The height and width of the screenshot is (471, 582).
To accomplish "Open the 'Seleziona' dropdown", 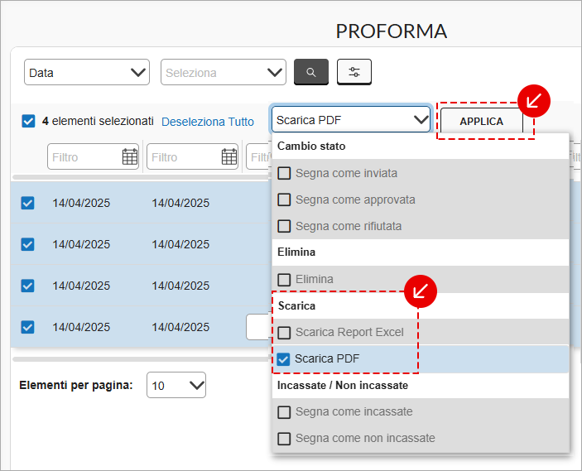I will click(224, 72).
